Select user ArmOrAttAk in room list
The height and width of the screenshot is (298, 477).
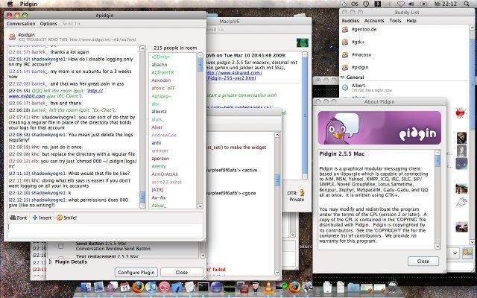165,174
